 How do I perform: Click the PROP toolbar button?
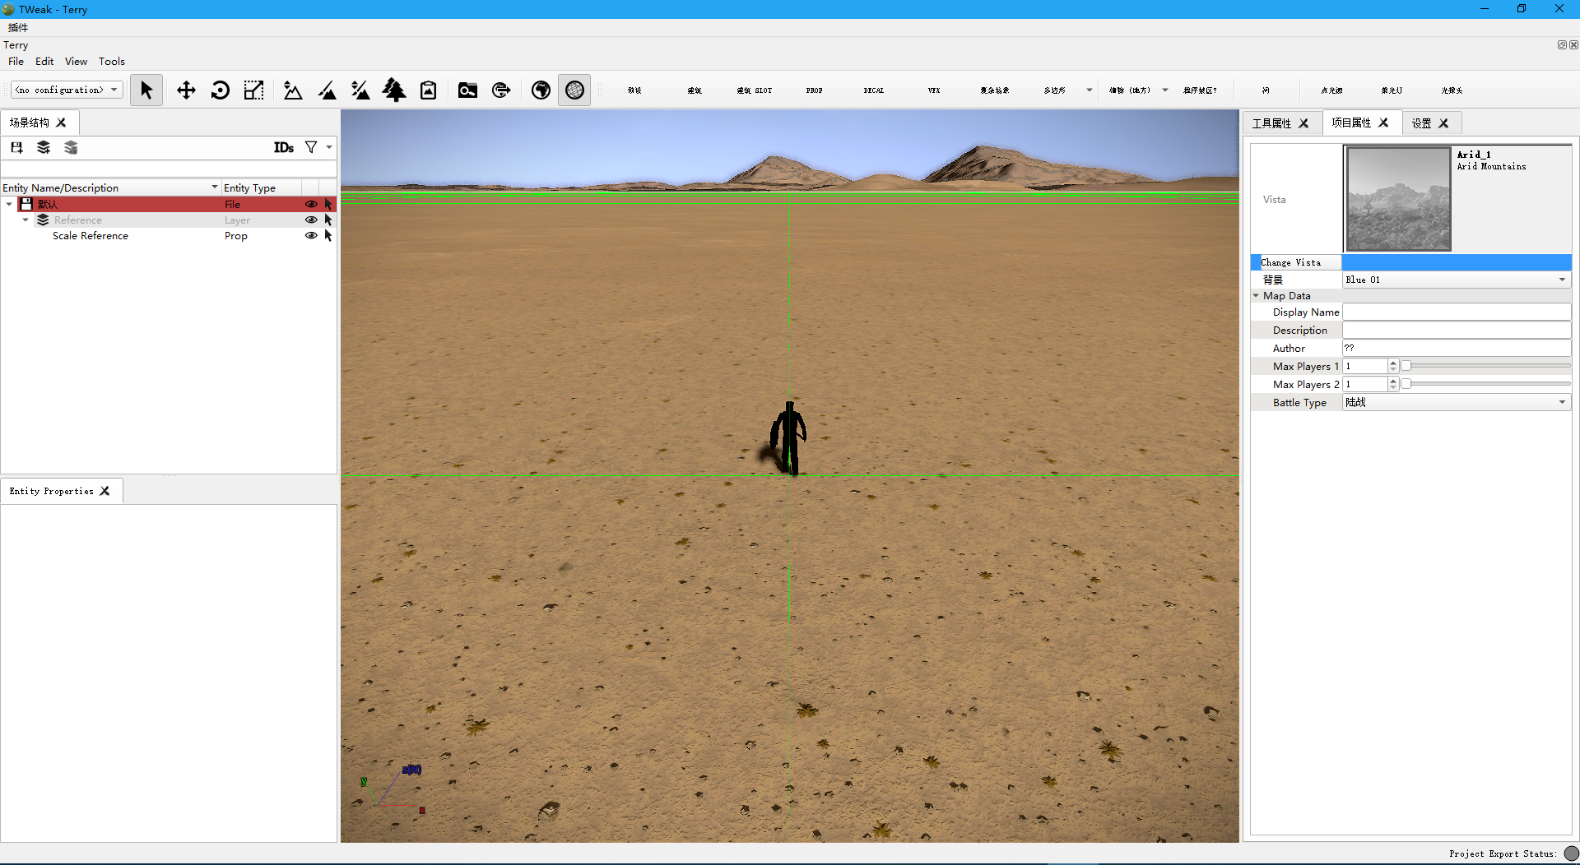coord(814,90)
